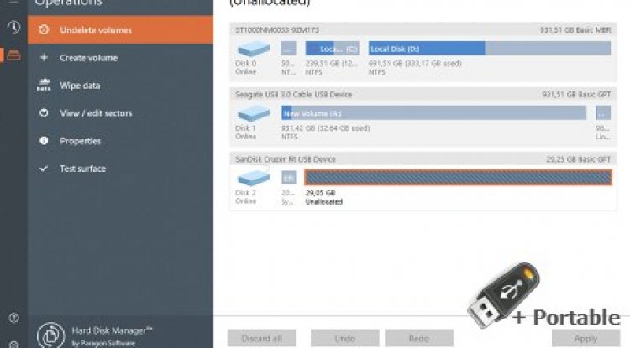Select the unallocated 29,05 GB space
The image size is (630, 348).
pyautogui.click(x=458, y=178)
